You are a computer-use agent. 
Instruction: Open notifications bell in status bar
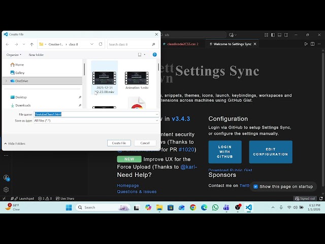coord(321,199)
